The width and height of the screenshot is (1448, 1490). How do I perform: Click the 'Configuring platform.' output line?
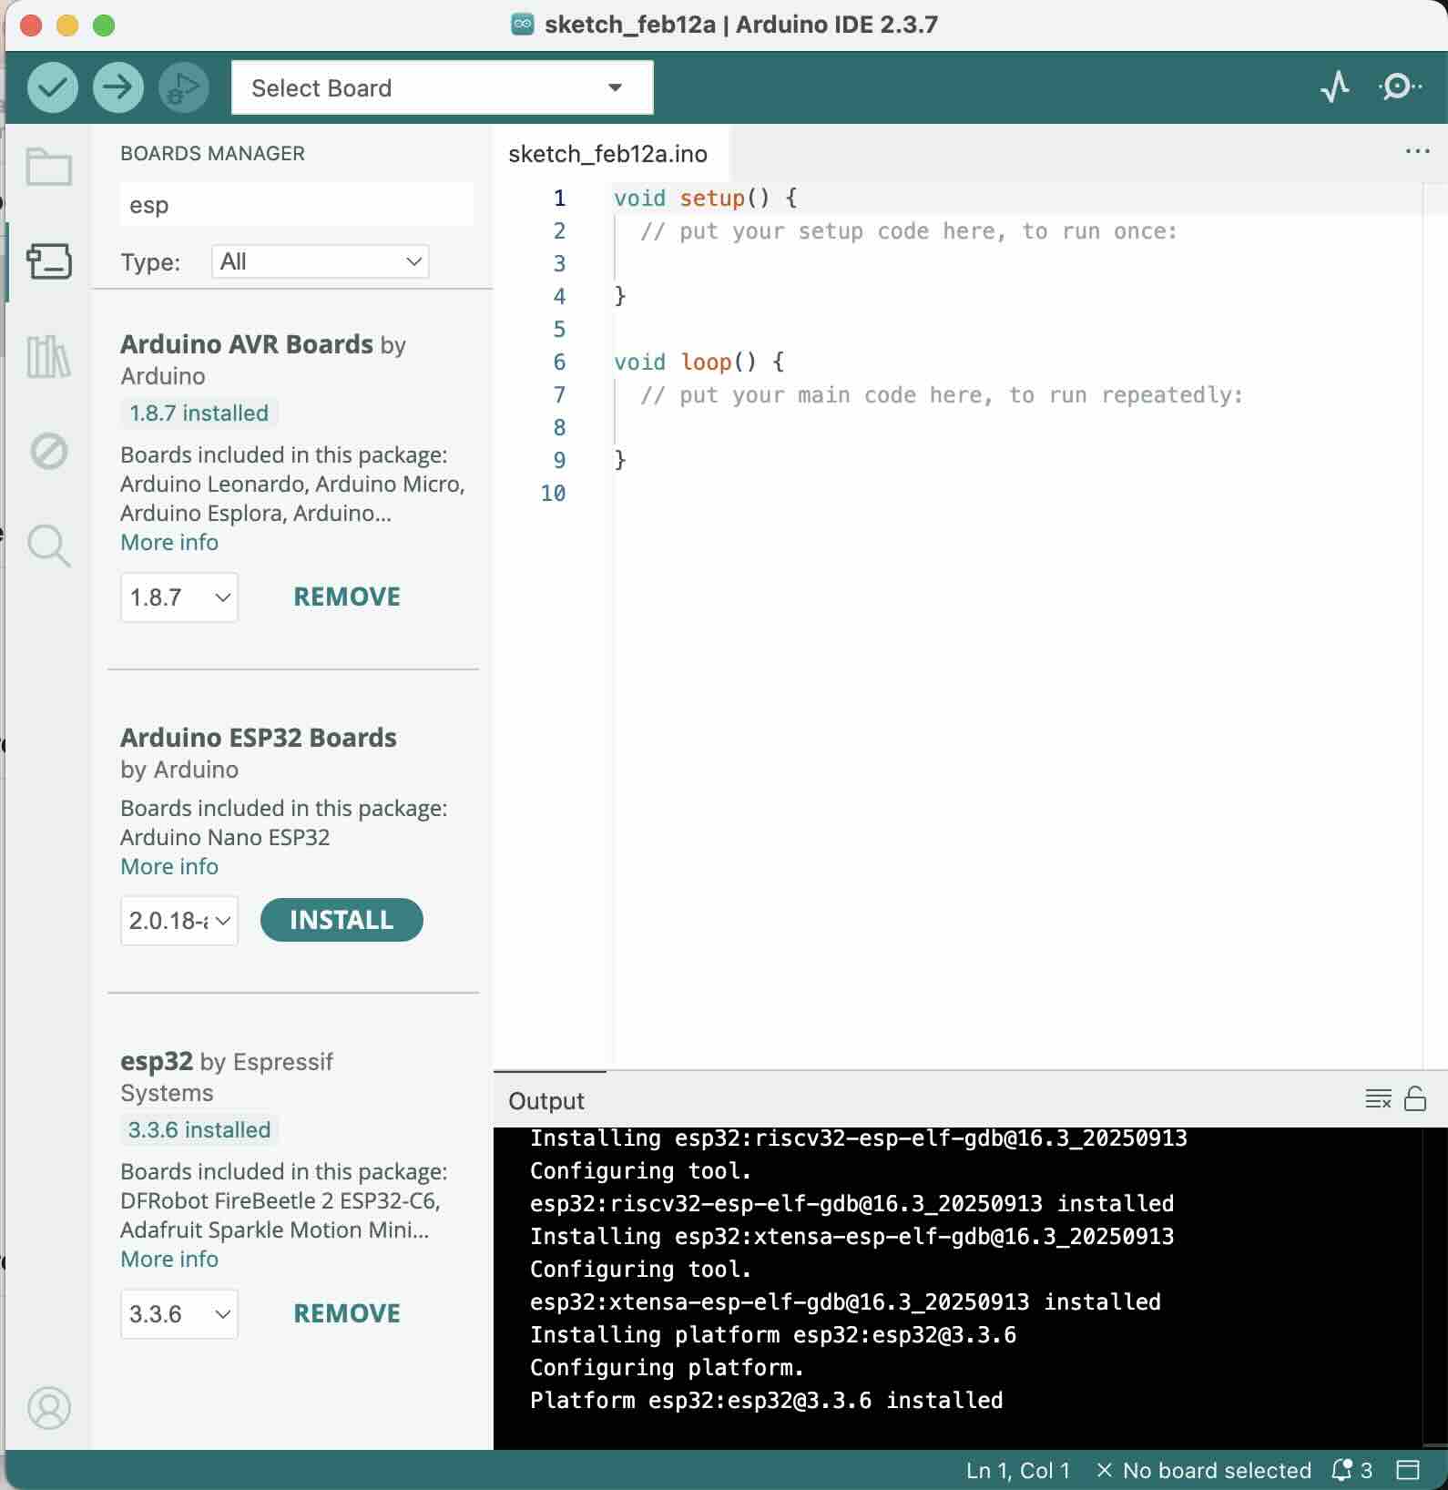pos(667,1368)
